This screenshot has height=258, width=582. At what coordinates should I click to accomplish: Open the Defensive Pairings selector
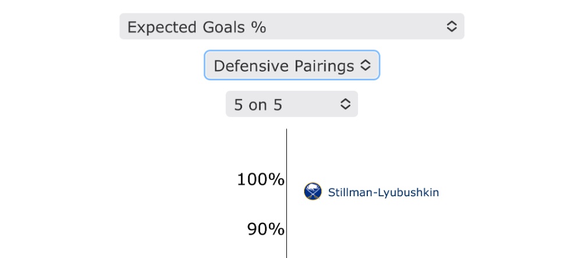(x=292, y=65)
